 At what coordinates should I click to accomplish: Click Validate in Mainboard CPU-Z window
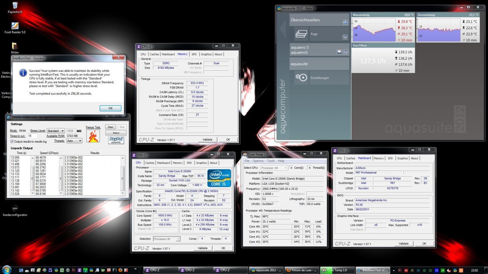click(x=403, y=243)
